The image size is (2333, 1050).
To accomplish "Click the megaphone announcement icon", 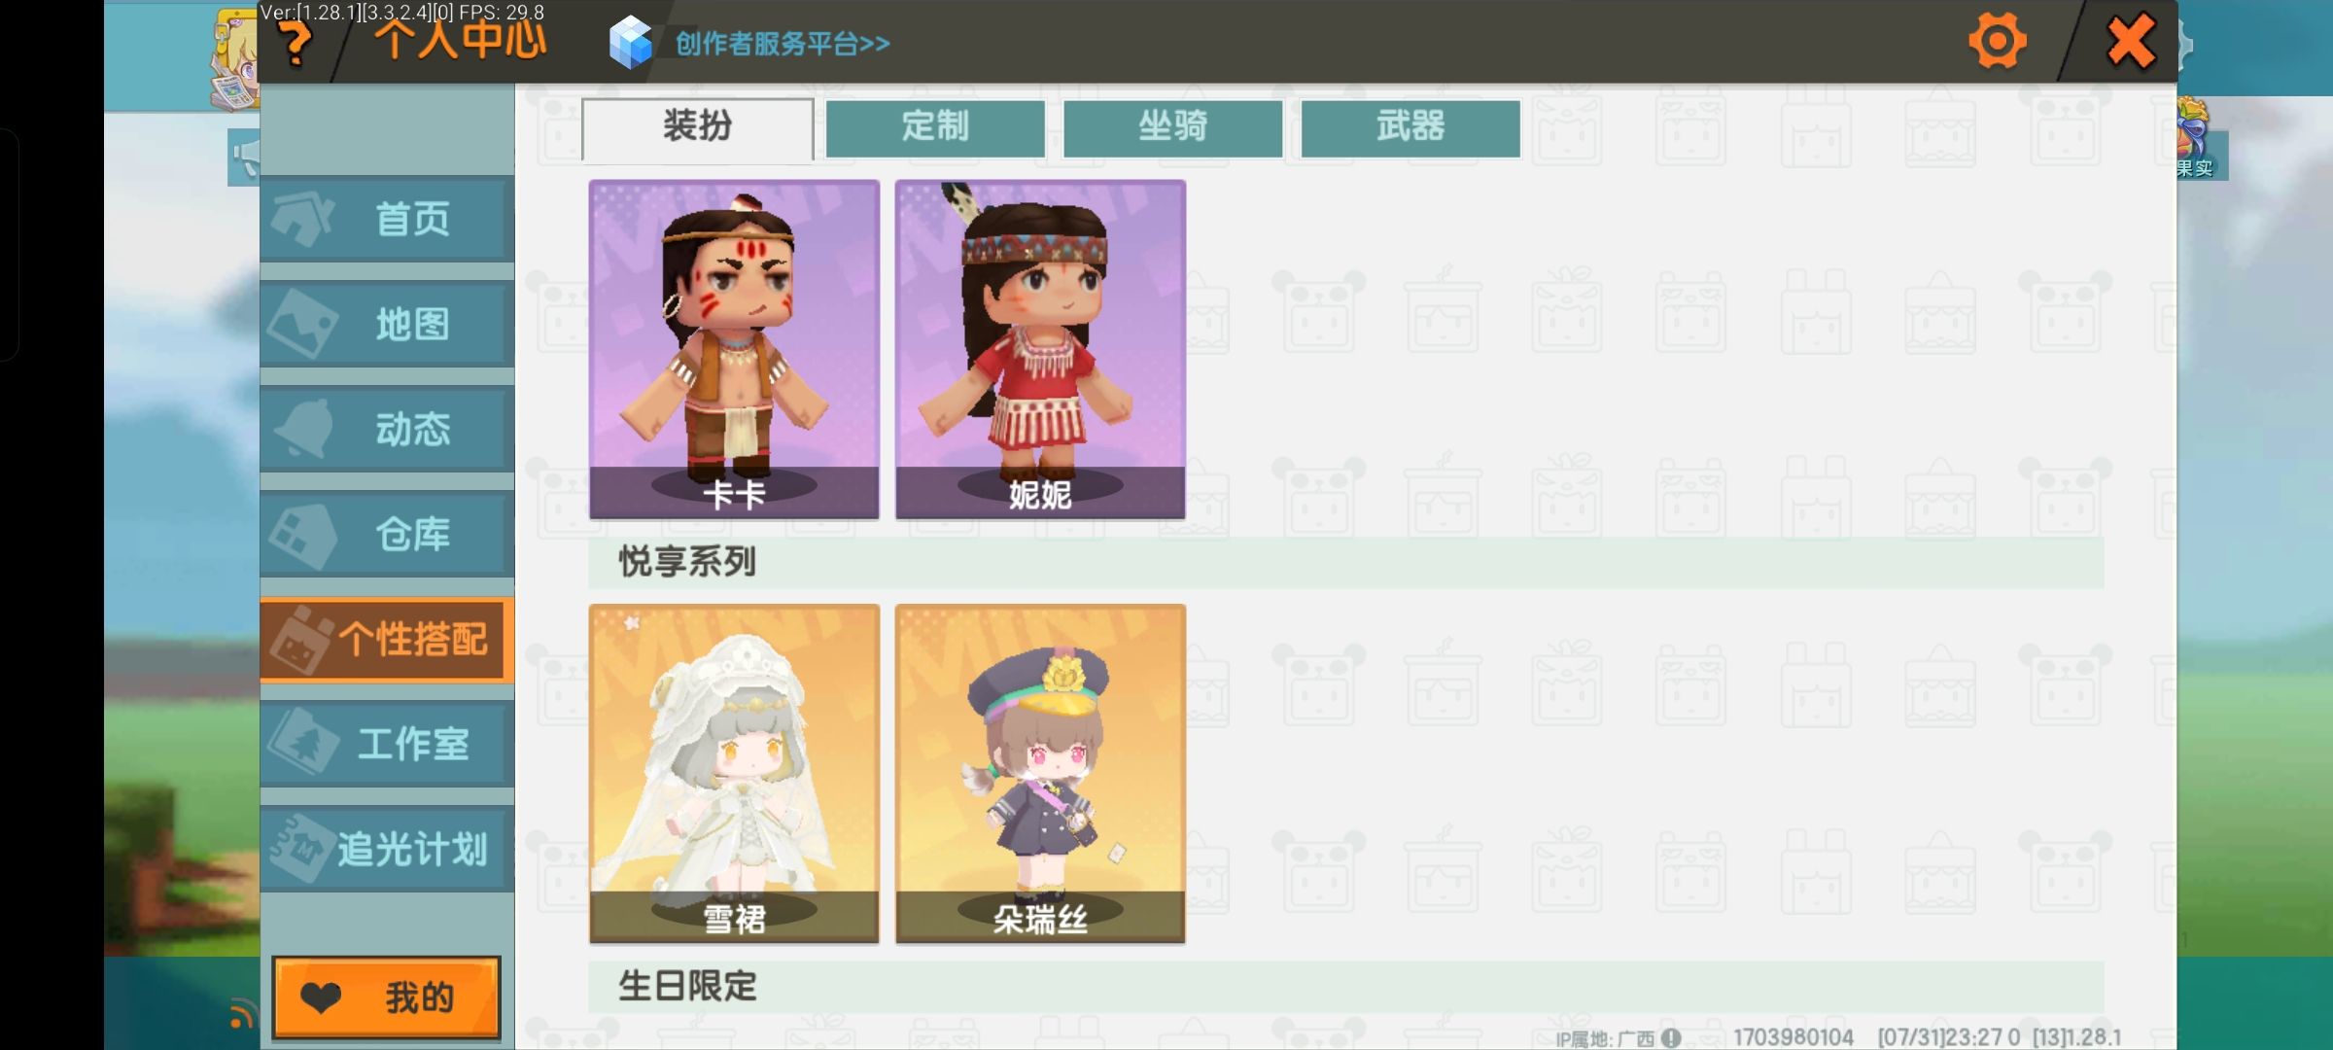I will coord(244,157).
